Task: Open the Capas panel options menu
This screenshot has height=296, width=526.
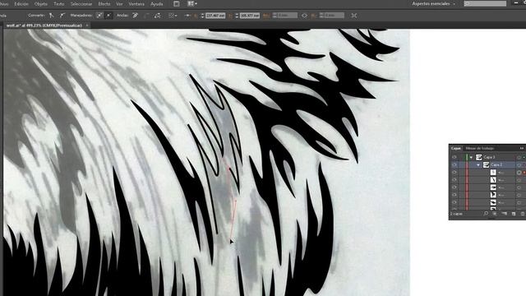Action: (x=522, y=148)
